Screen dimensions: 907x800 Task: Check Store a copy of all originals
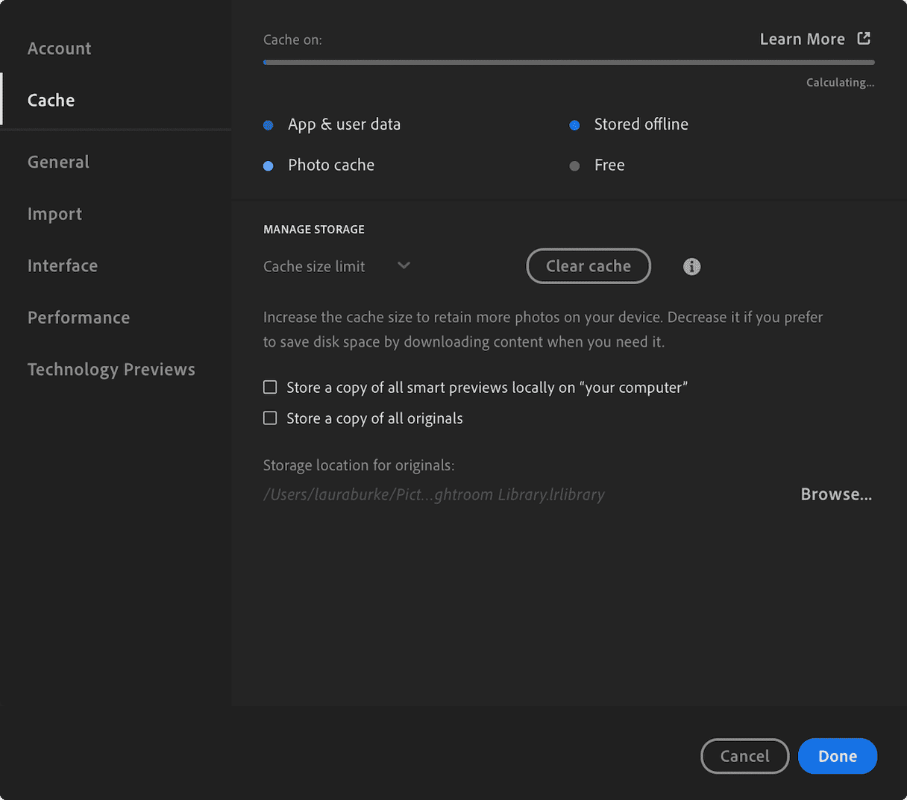(x=269, y=418)
